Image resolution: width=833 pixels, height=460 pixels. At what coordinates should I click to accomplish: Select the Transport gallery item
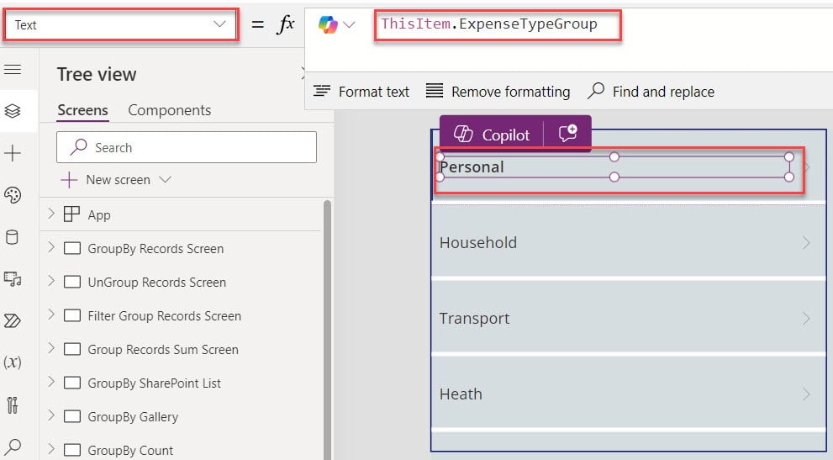(629, 318)
